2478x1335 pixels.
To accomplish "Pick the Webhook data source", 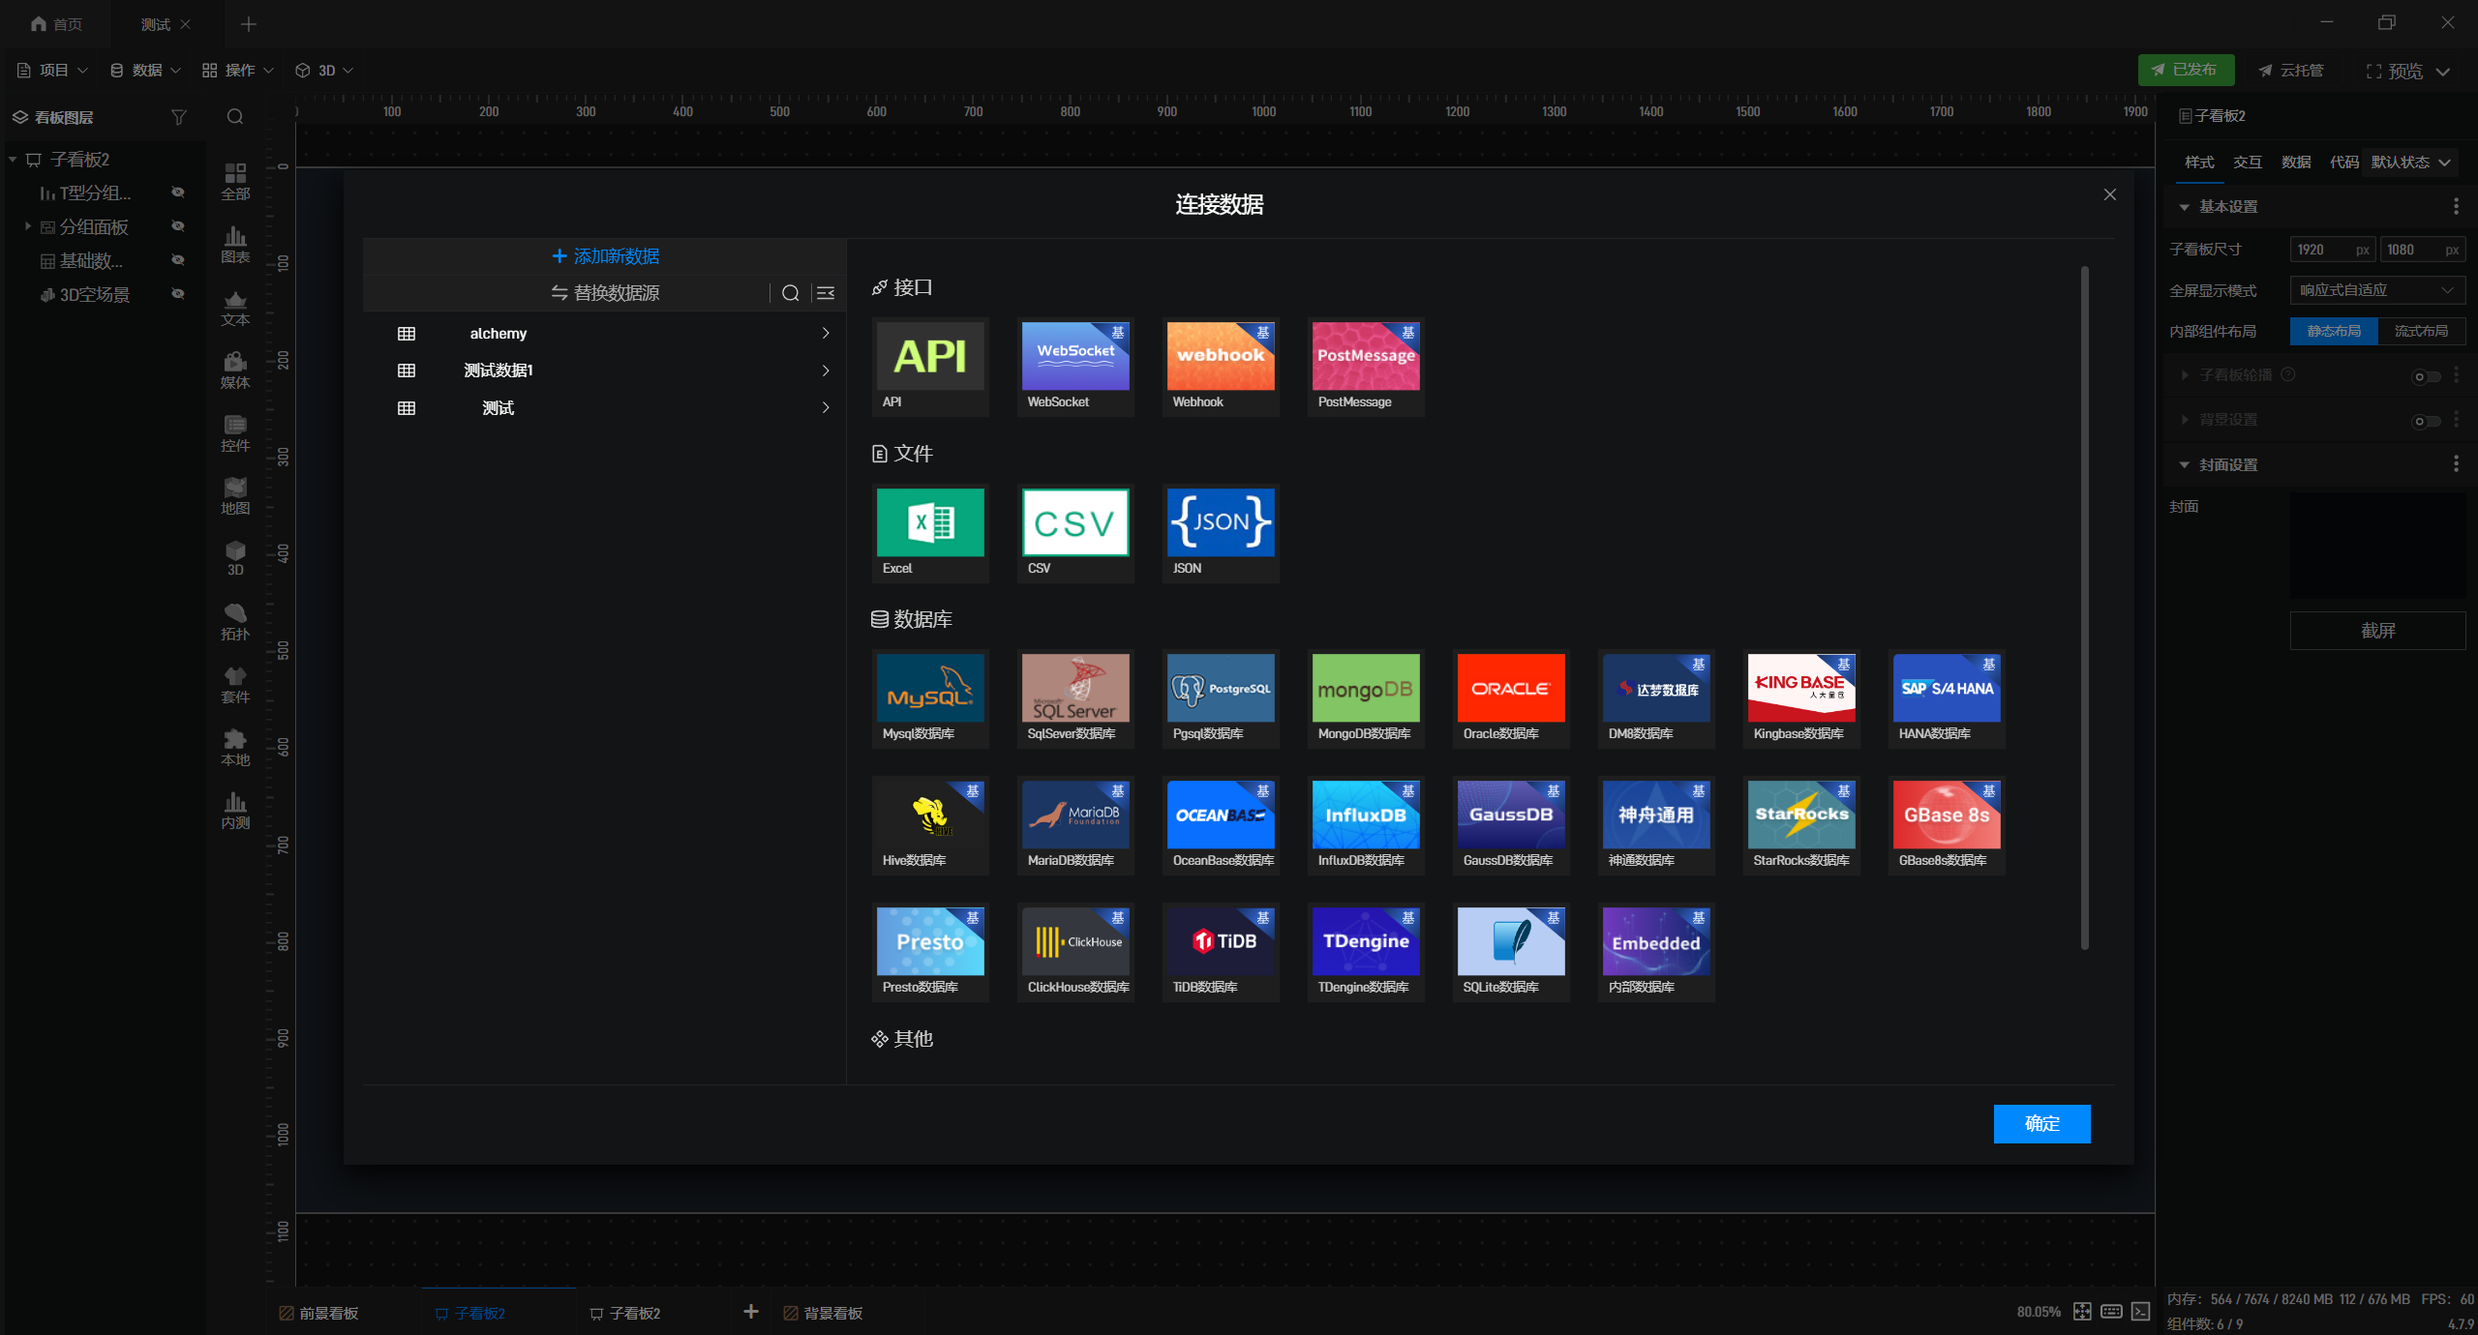I will click(x=1221, y=367).
